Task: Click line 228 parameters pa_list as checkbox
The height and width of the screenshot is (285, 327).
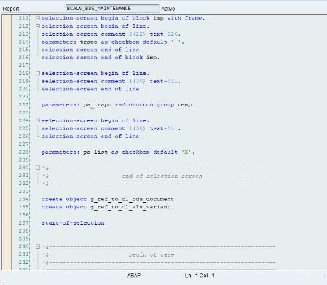Action: (118, 152)
